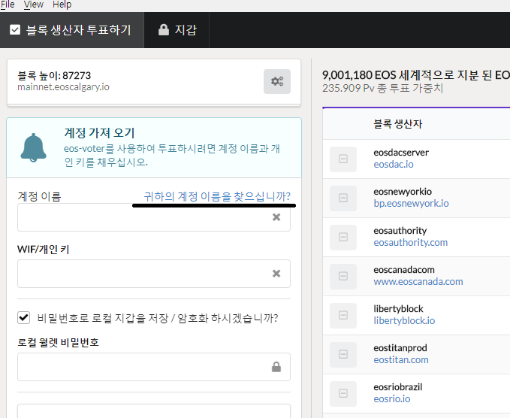Click eosriobrazil producer name
The width and height of the screenshot is (510, 418).
pyautogui.click(x=398, y=386)
